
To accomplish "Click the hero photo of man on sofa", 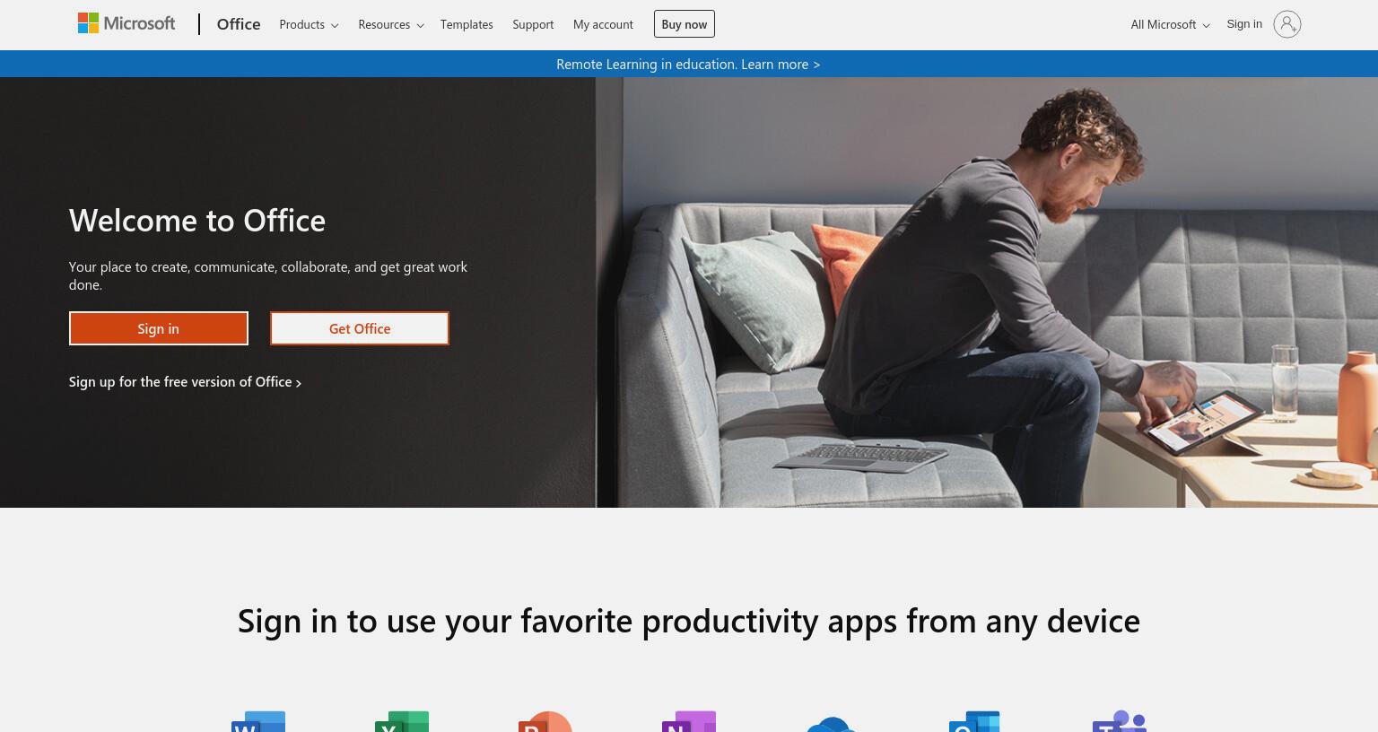I will tap(987, 292).
